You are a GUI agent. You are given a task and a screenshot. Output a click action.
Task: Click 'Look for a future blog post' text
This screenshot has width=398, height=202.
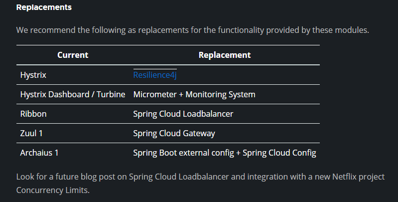(x=71, y=177)
